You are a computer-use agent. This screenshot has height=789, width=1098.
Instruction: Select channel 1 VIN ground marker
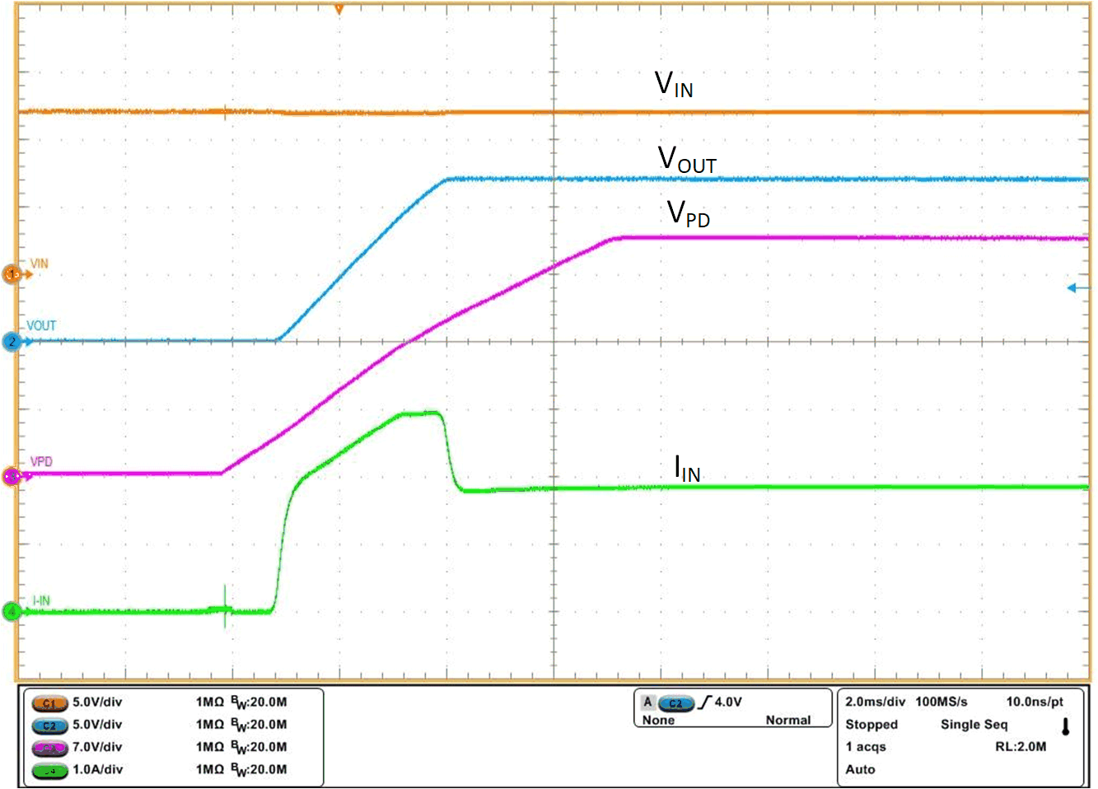[12, 274]
